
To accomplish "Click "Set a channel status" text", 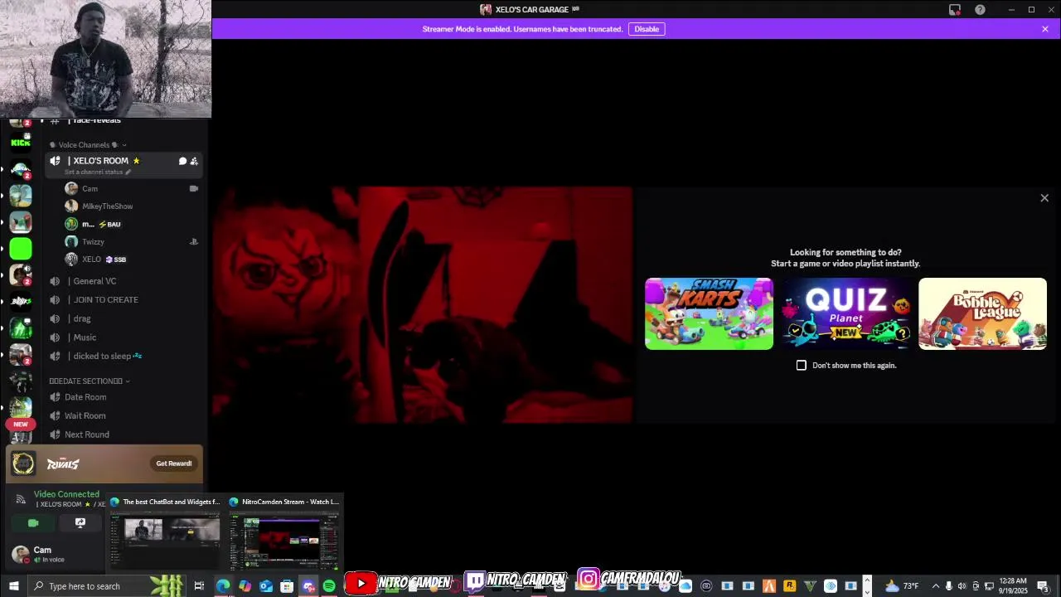I will (94, 172).
